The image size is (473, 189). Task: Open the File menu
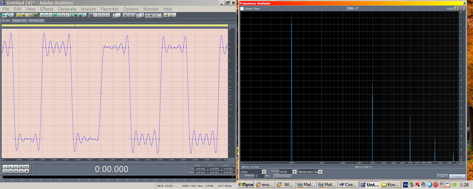[x=6, y=9]
